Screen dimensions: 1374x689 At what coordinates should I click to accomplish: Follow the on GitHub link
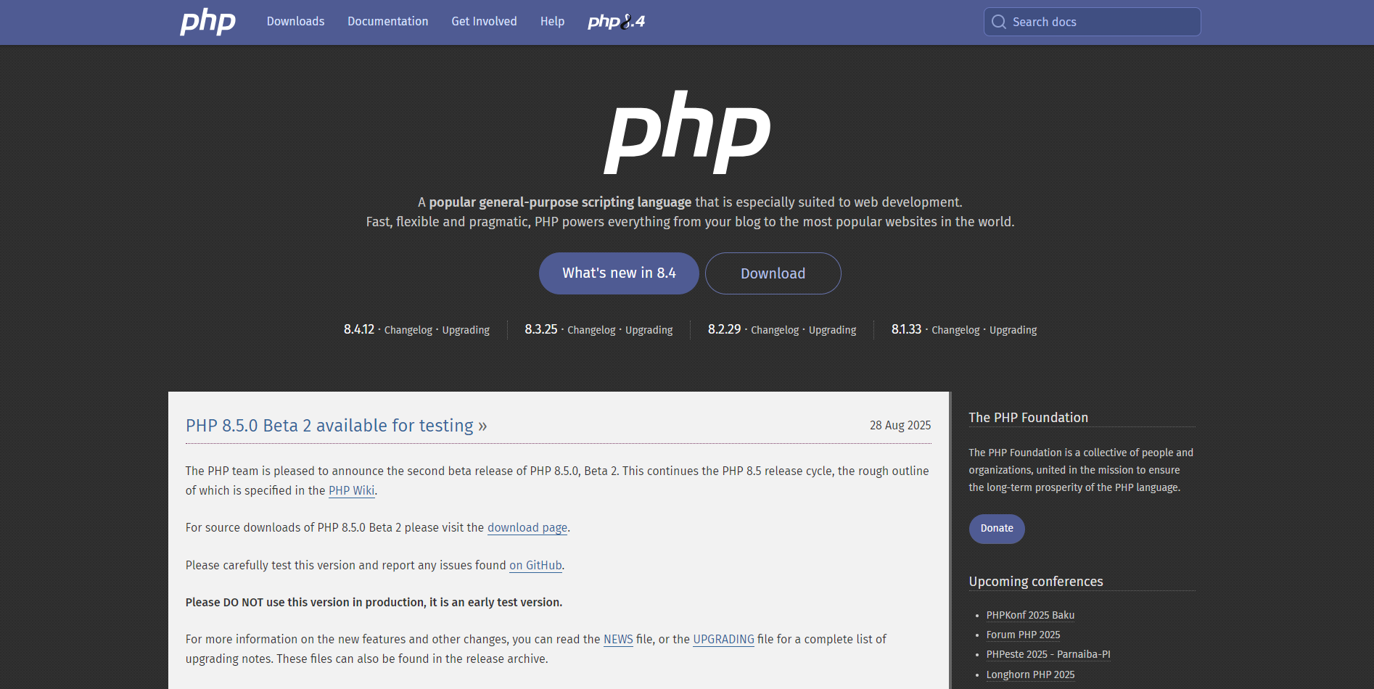pyautogui.click(x=535, y=565)
